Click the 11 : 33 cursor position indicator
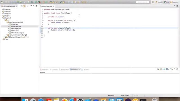 point(136,95)
